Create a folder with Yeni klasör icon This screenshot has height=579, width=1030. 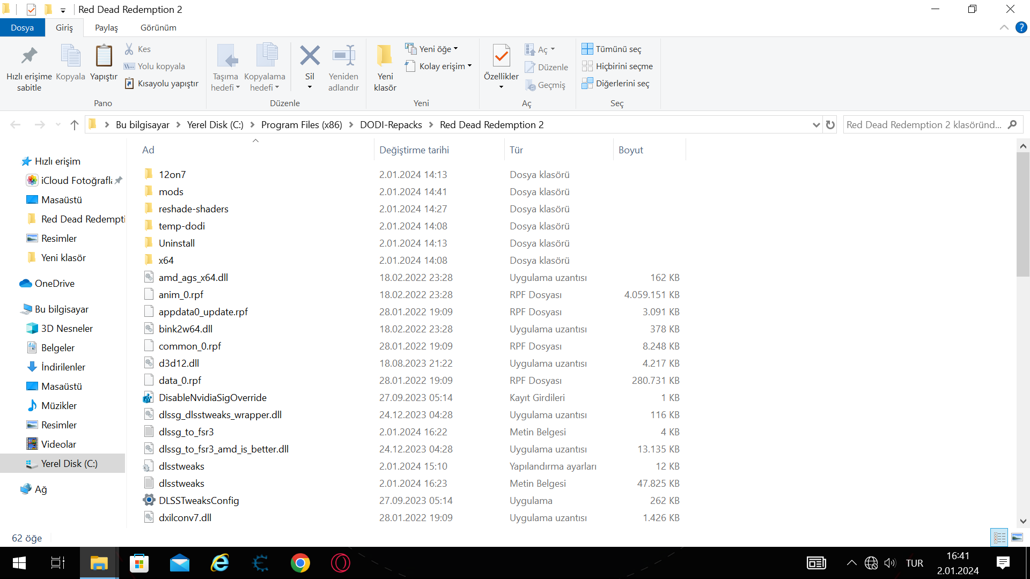coord(385,56)
